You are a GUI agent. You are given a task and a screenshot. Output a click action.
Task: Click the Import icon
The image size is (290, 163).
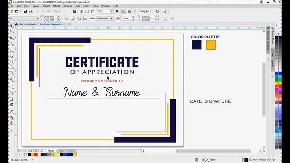click(82, 11)
